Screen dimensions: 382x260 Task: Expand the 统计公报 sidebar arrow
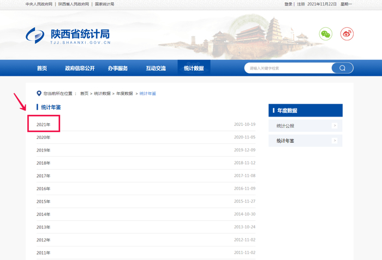click(335, 126)
